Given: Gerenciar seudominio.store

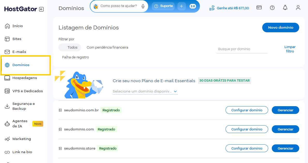Looking at the screenshot, I should 286,148.
